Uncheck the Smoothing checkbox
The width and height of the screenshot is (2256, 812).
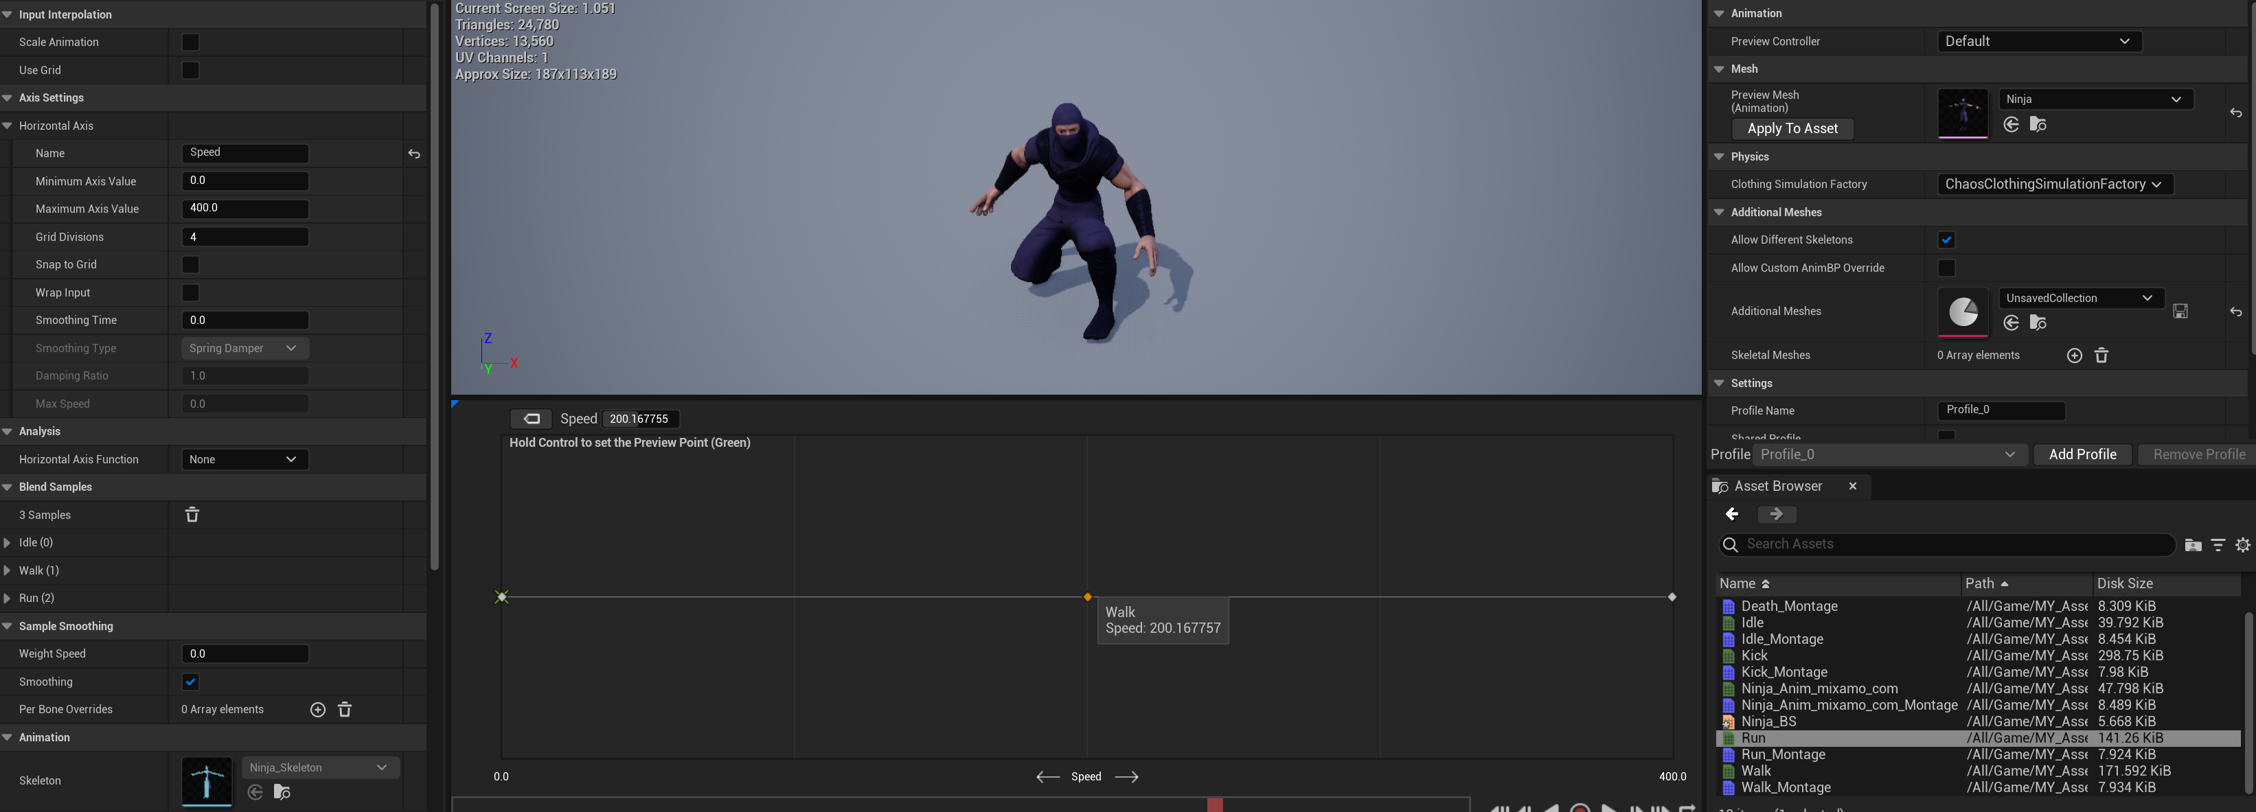[x=190, y=682]
